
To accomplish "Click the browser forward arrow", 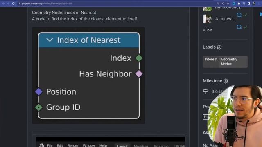I will coord(8,4).
